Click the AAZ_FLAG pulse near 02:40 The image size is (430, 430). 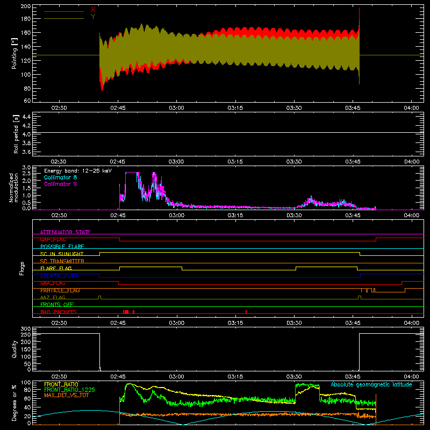click(99, 297)
